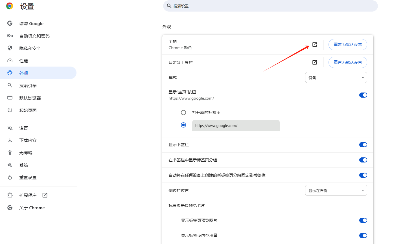Select the 外观 sidebar item
The width and height of the screenshot is (405, 244).
pos(38,73)
